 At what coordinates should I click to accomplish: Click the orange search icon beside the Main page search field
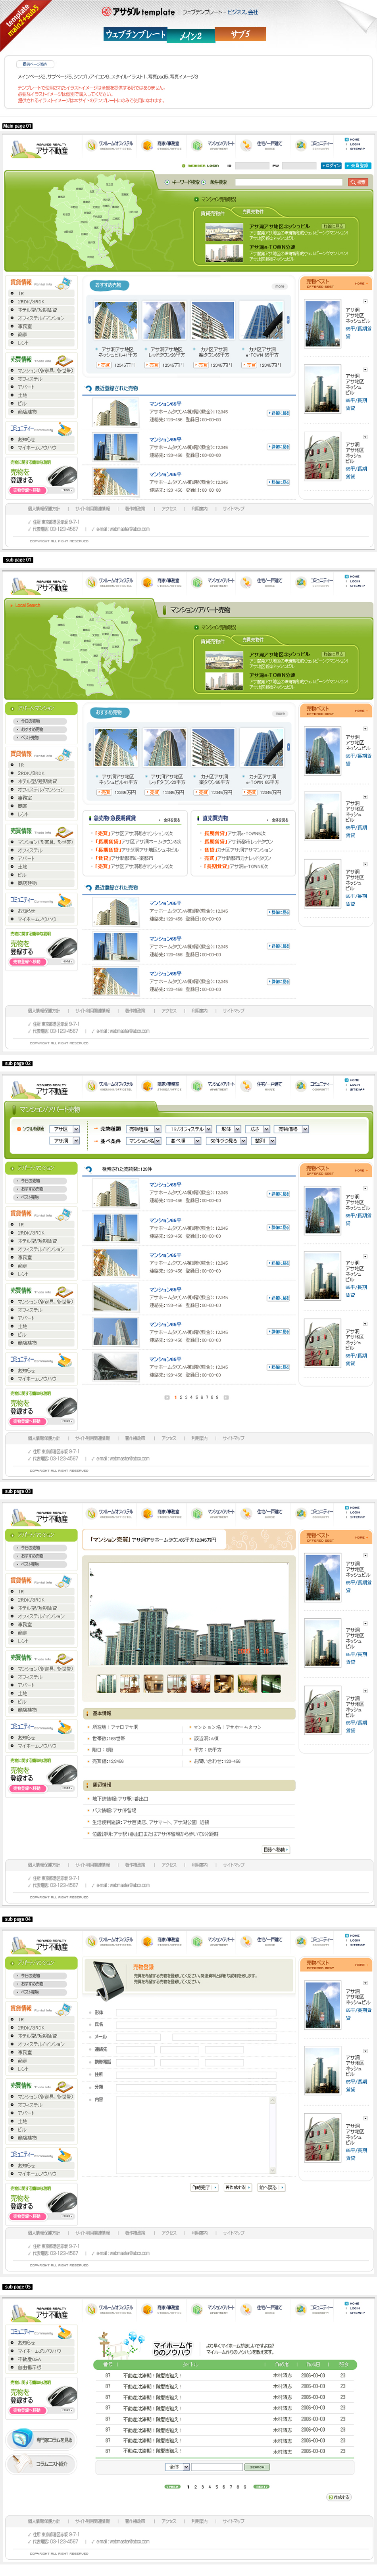[x=357, y=182]
